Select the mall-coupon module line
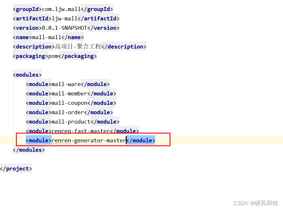Image resolution: width=283 pixels, height=209 pixels. [x=71, y=103]
